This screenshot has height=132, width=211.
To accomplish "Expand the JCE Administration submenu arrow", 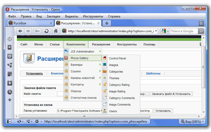I will coord(100,51).
